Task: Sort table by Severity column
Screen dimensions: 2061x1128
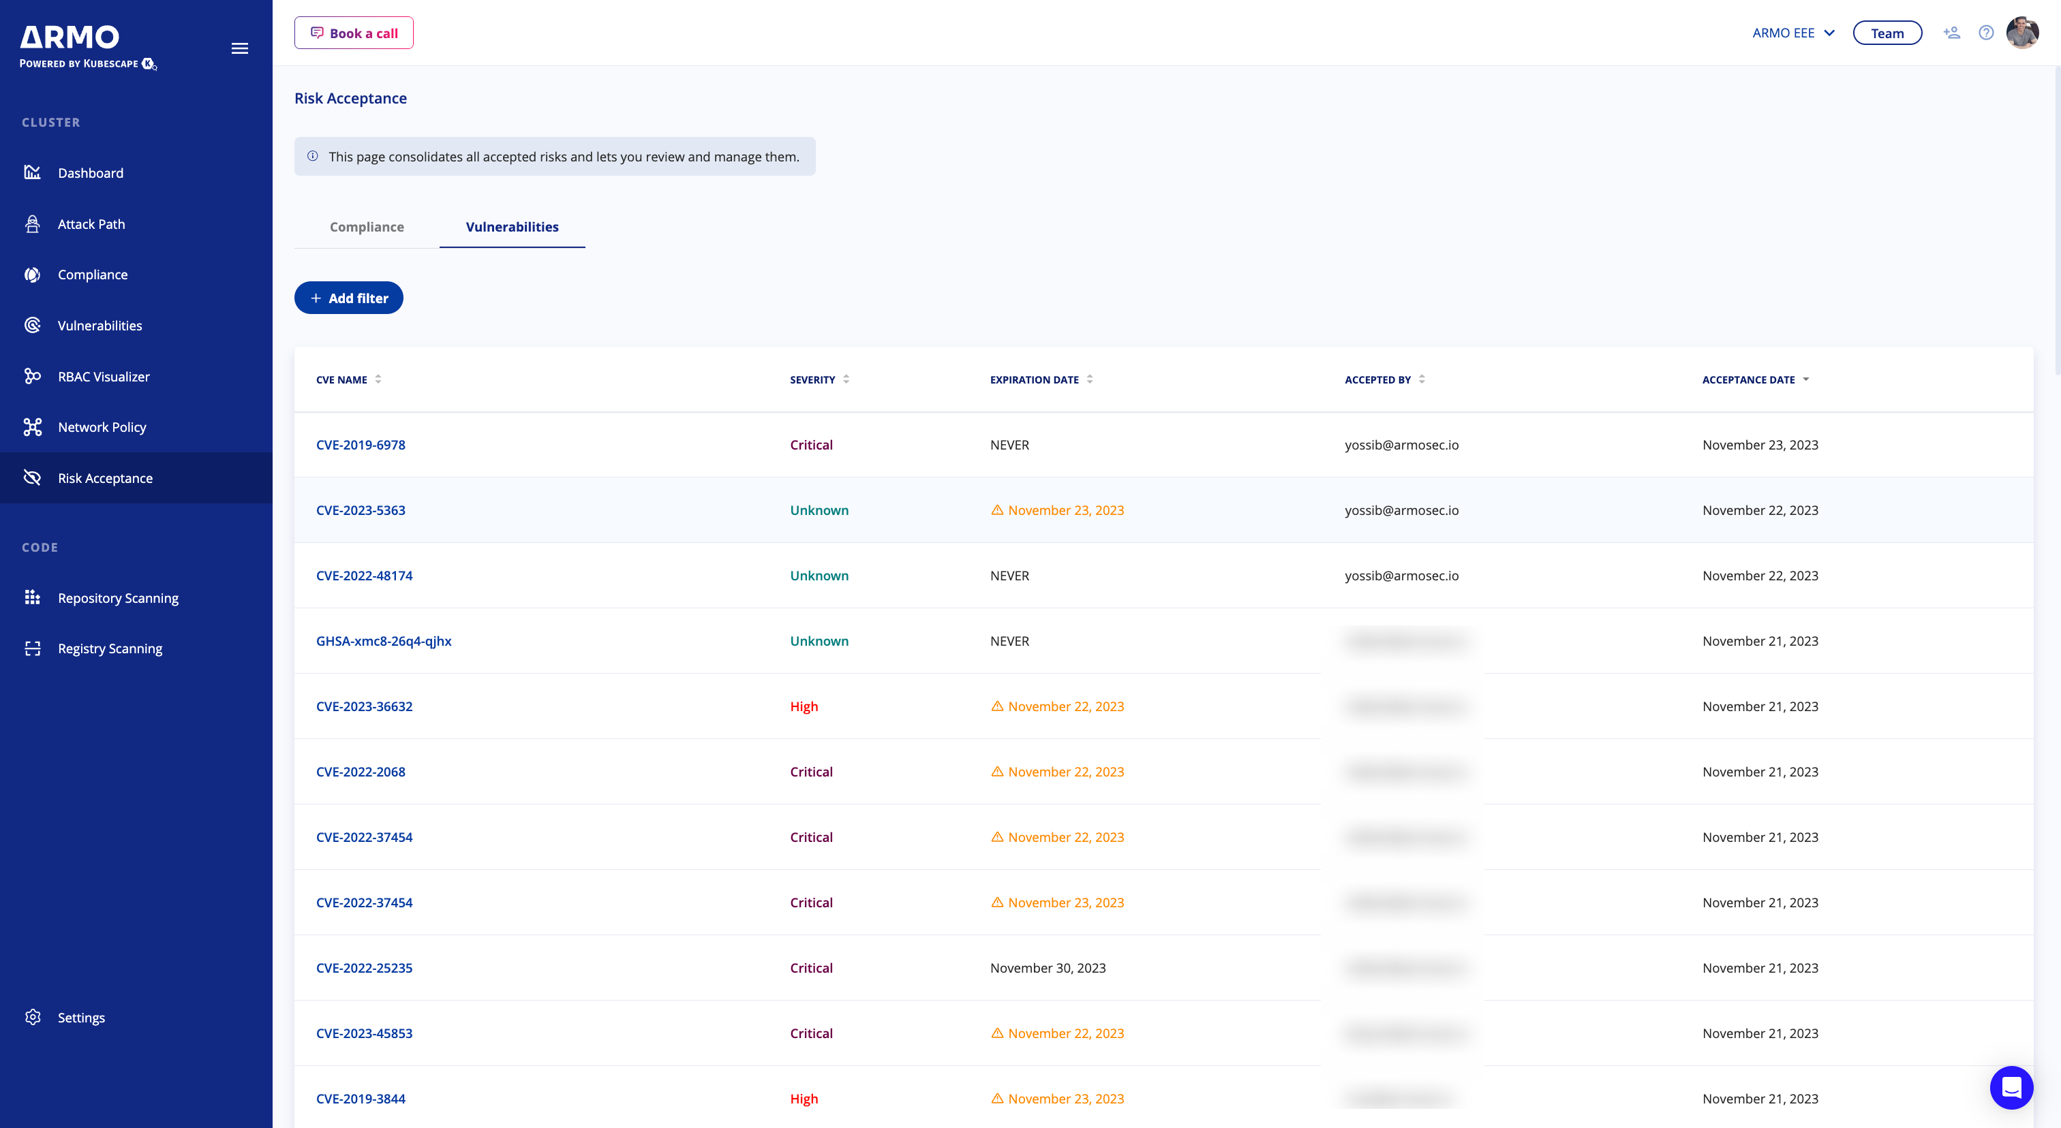Action: click(846, 379)
